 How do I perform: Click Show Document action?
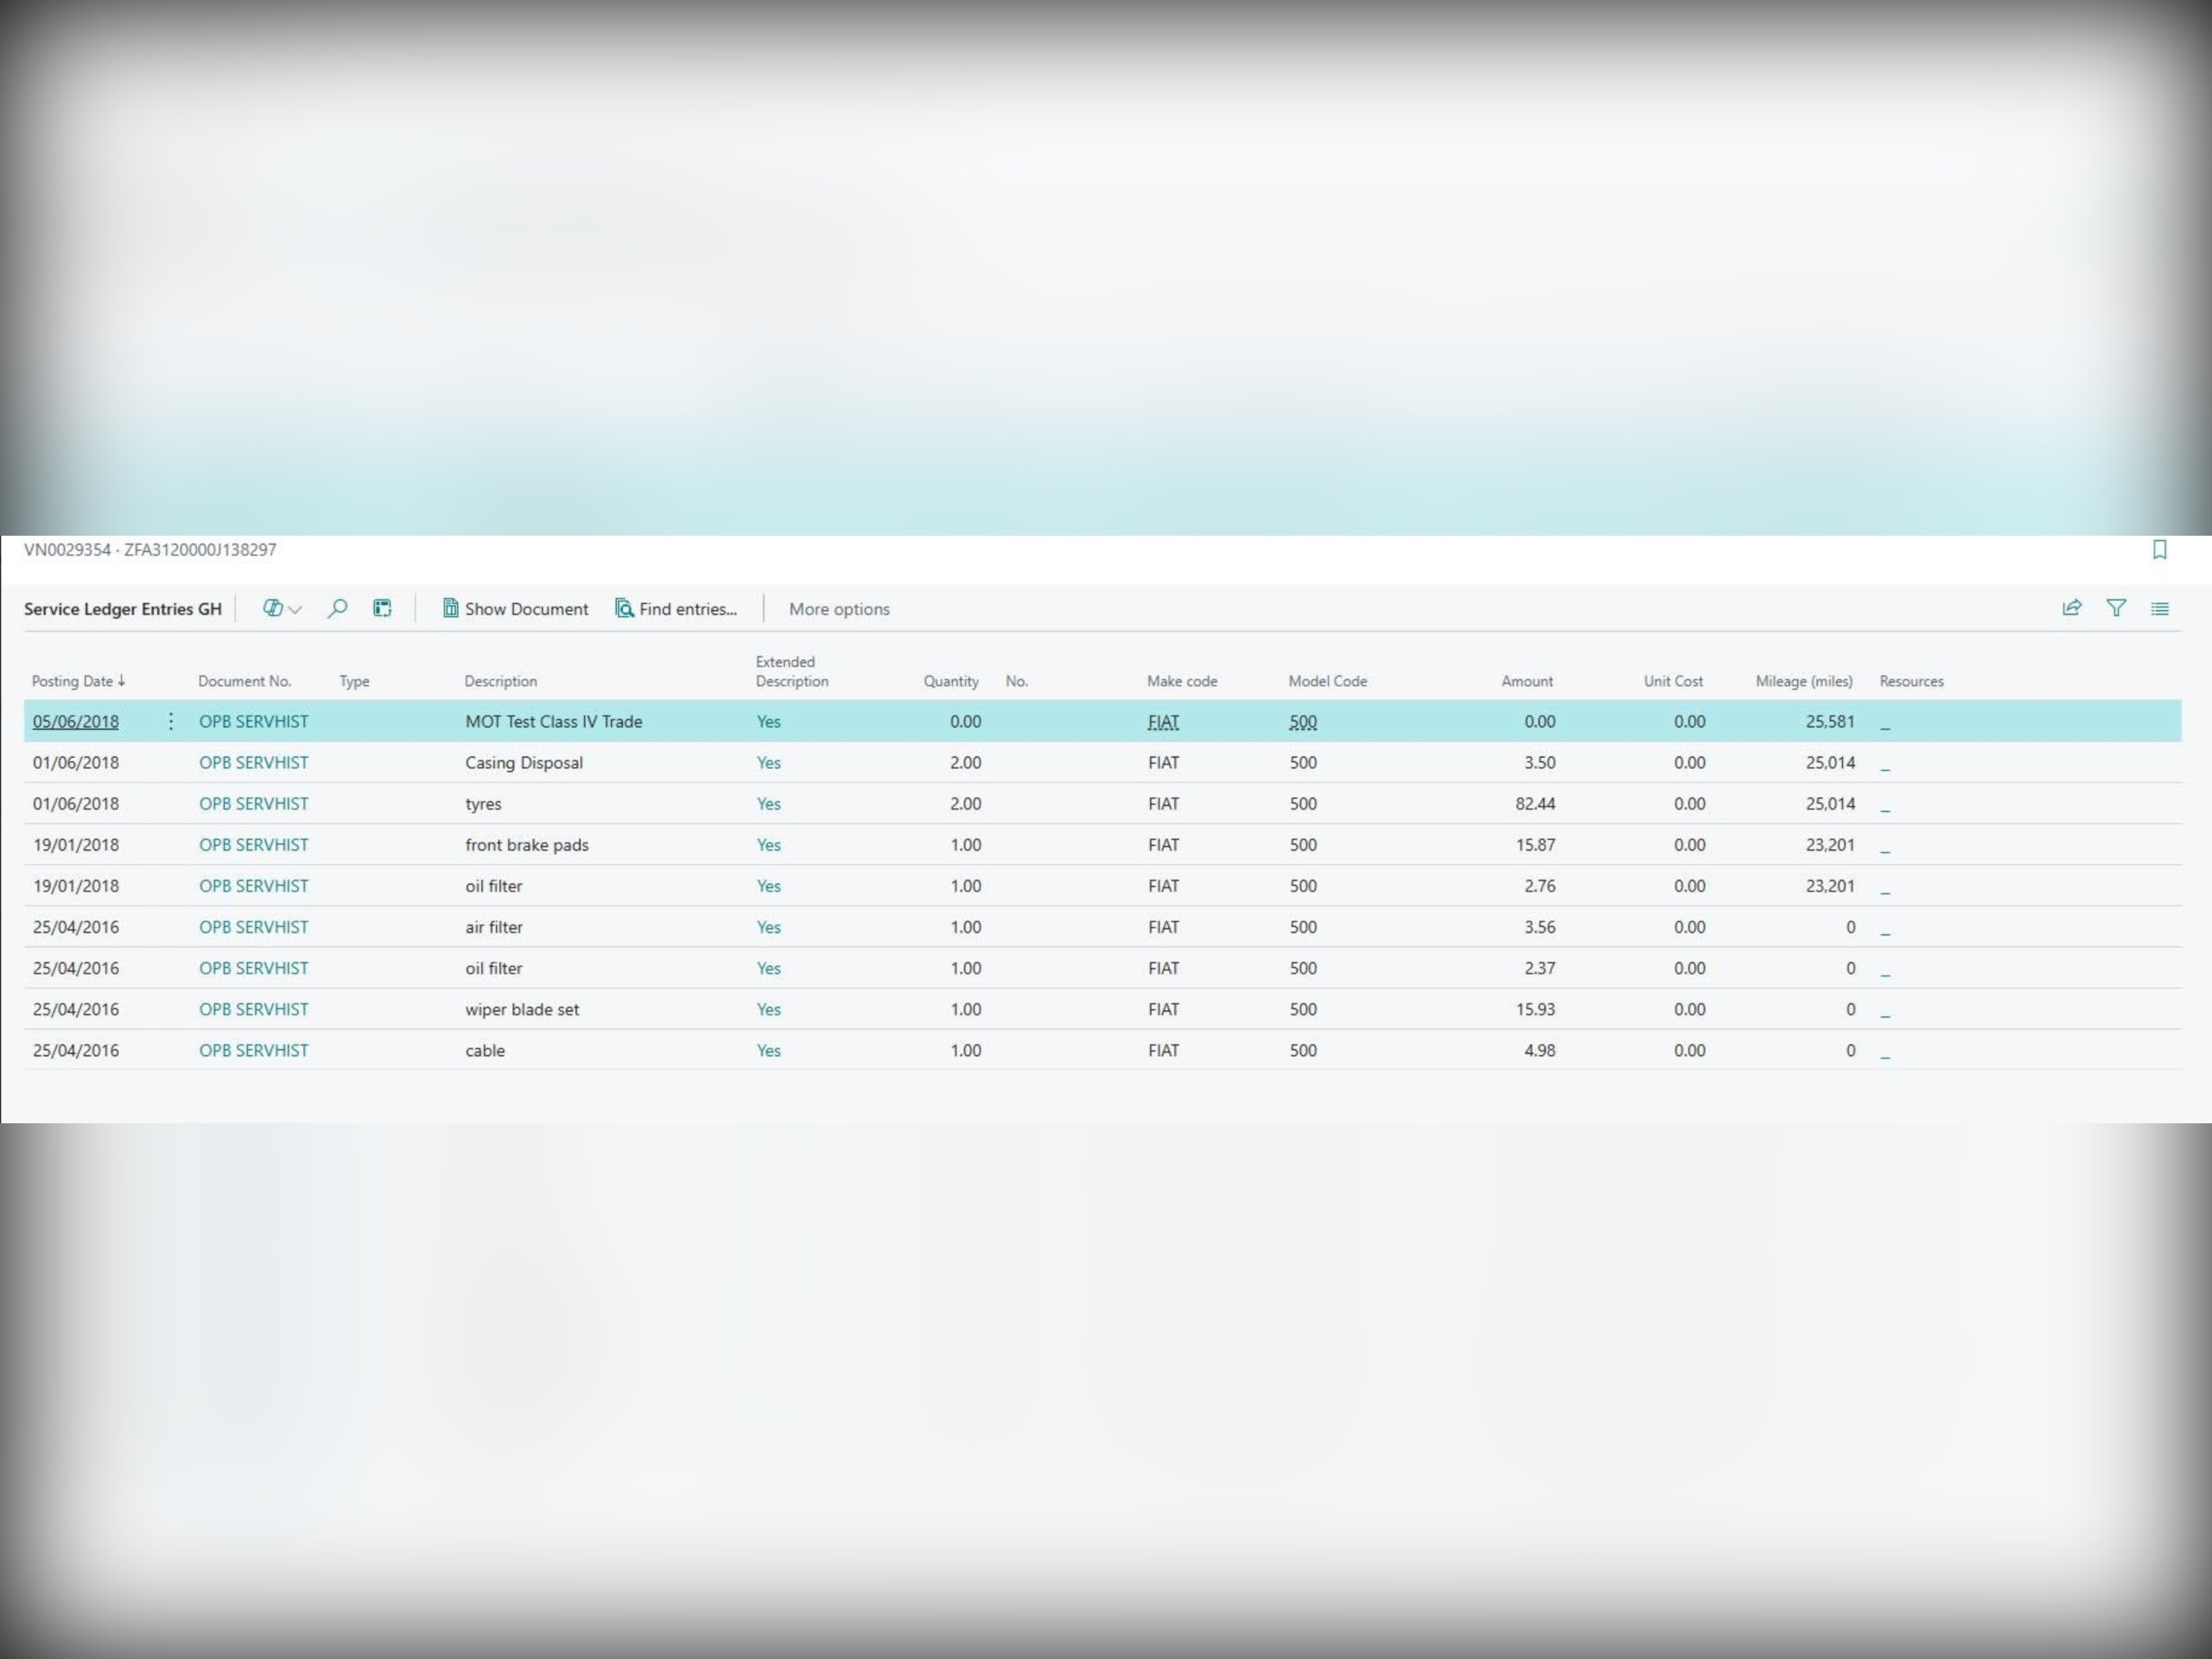pyautogui.click(x=516, y=609)
